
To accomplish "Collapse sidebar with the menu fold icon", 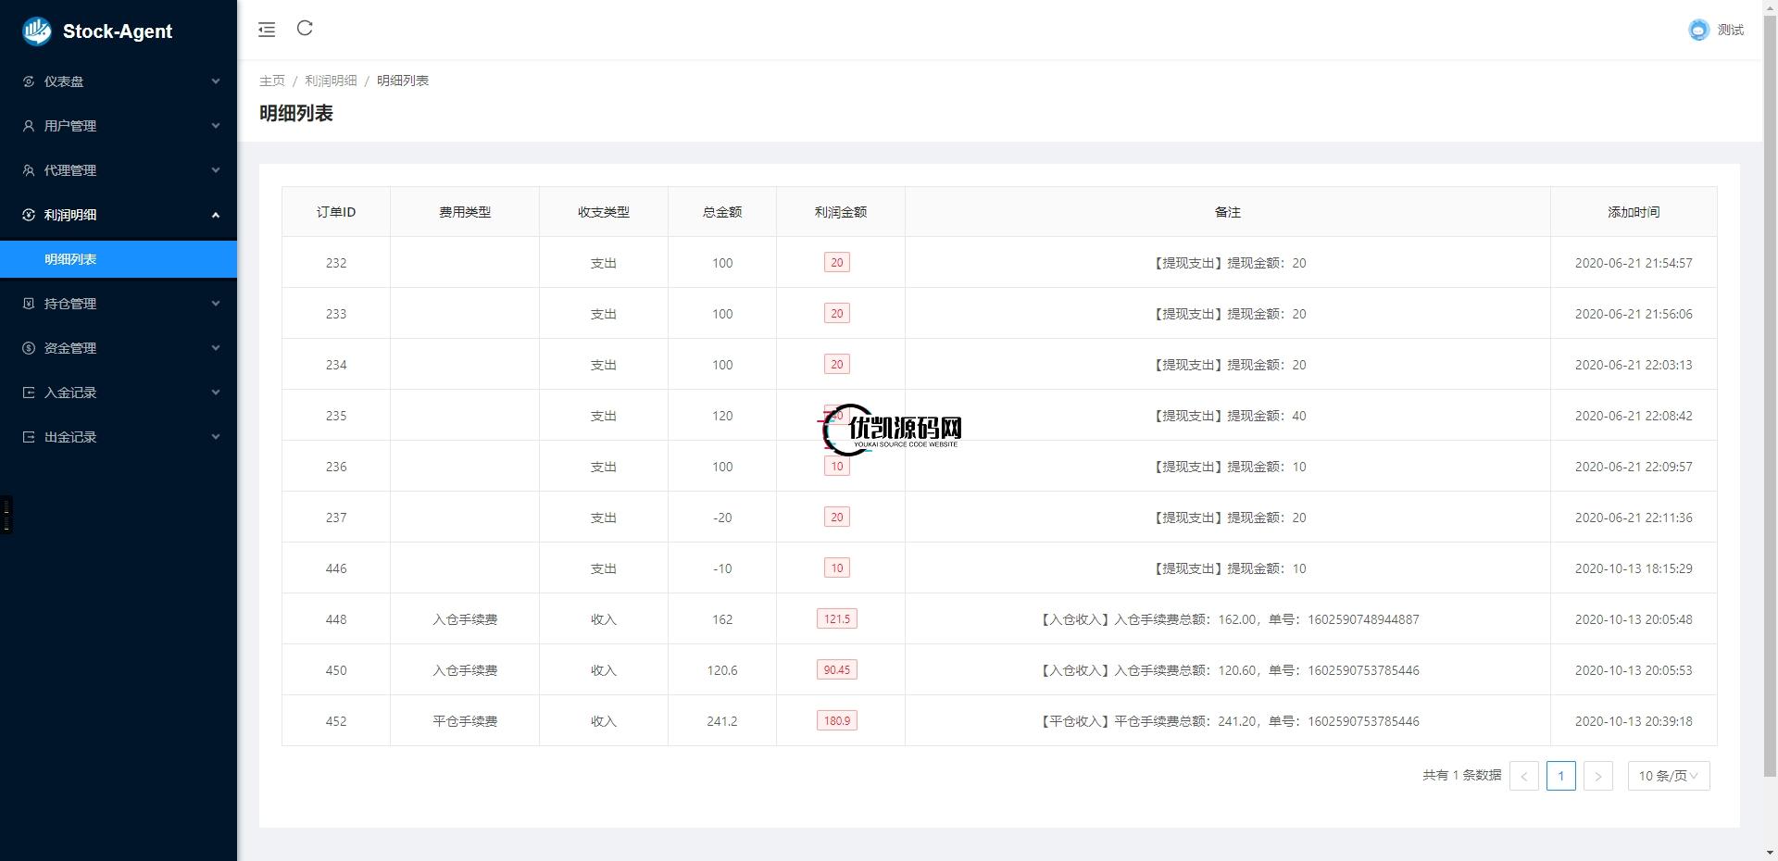I will (267, 30).
